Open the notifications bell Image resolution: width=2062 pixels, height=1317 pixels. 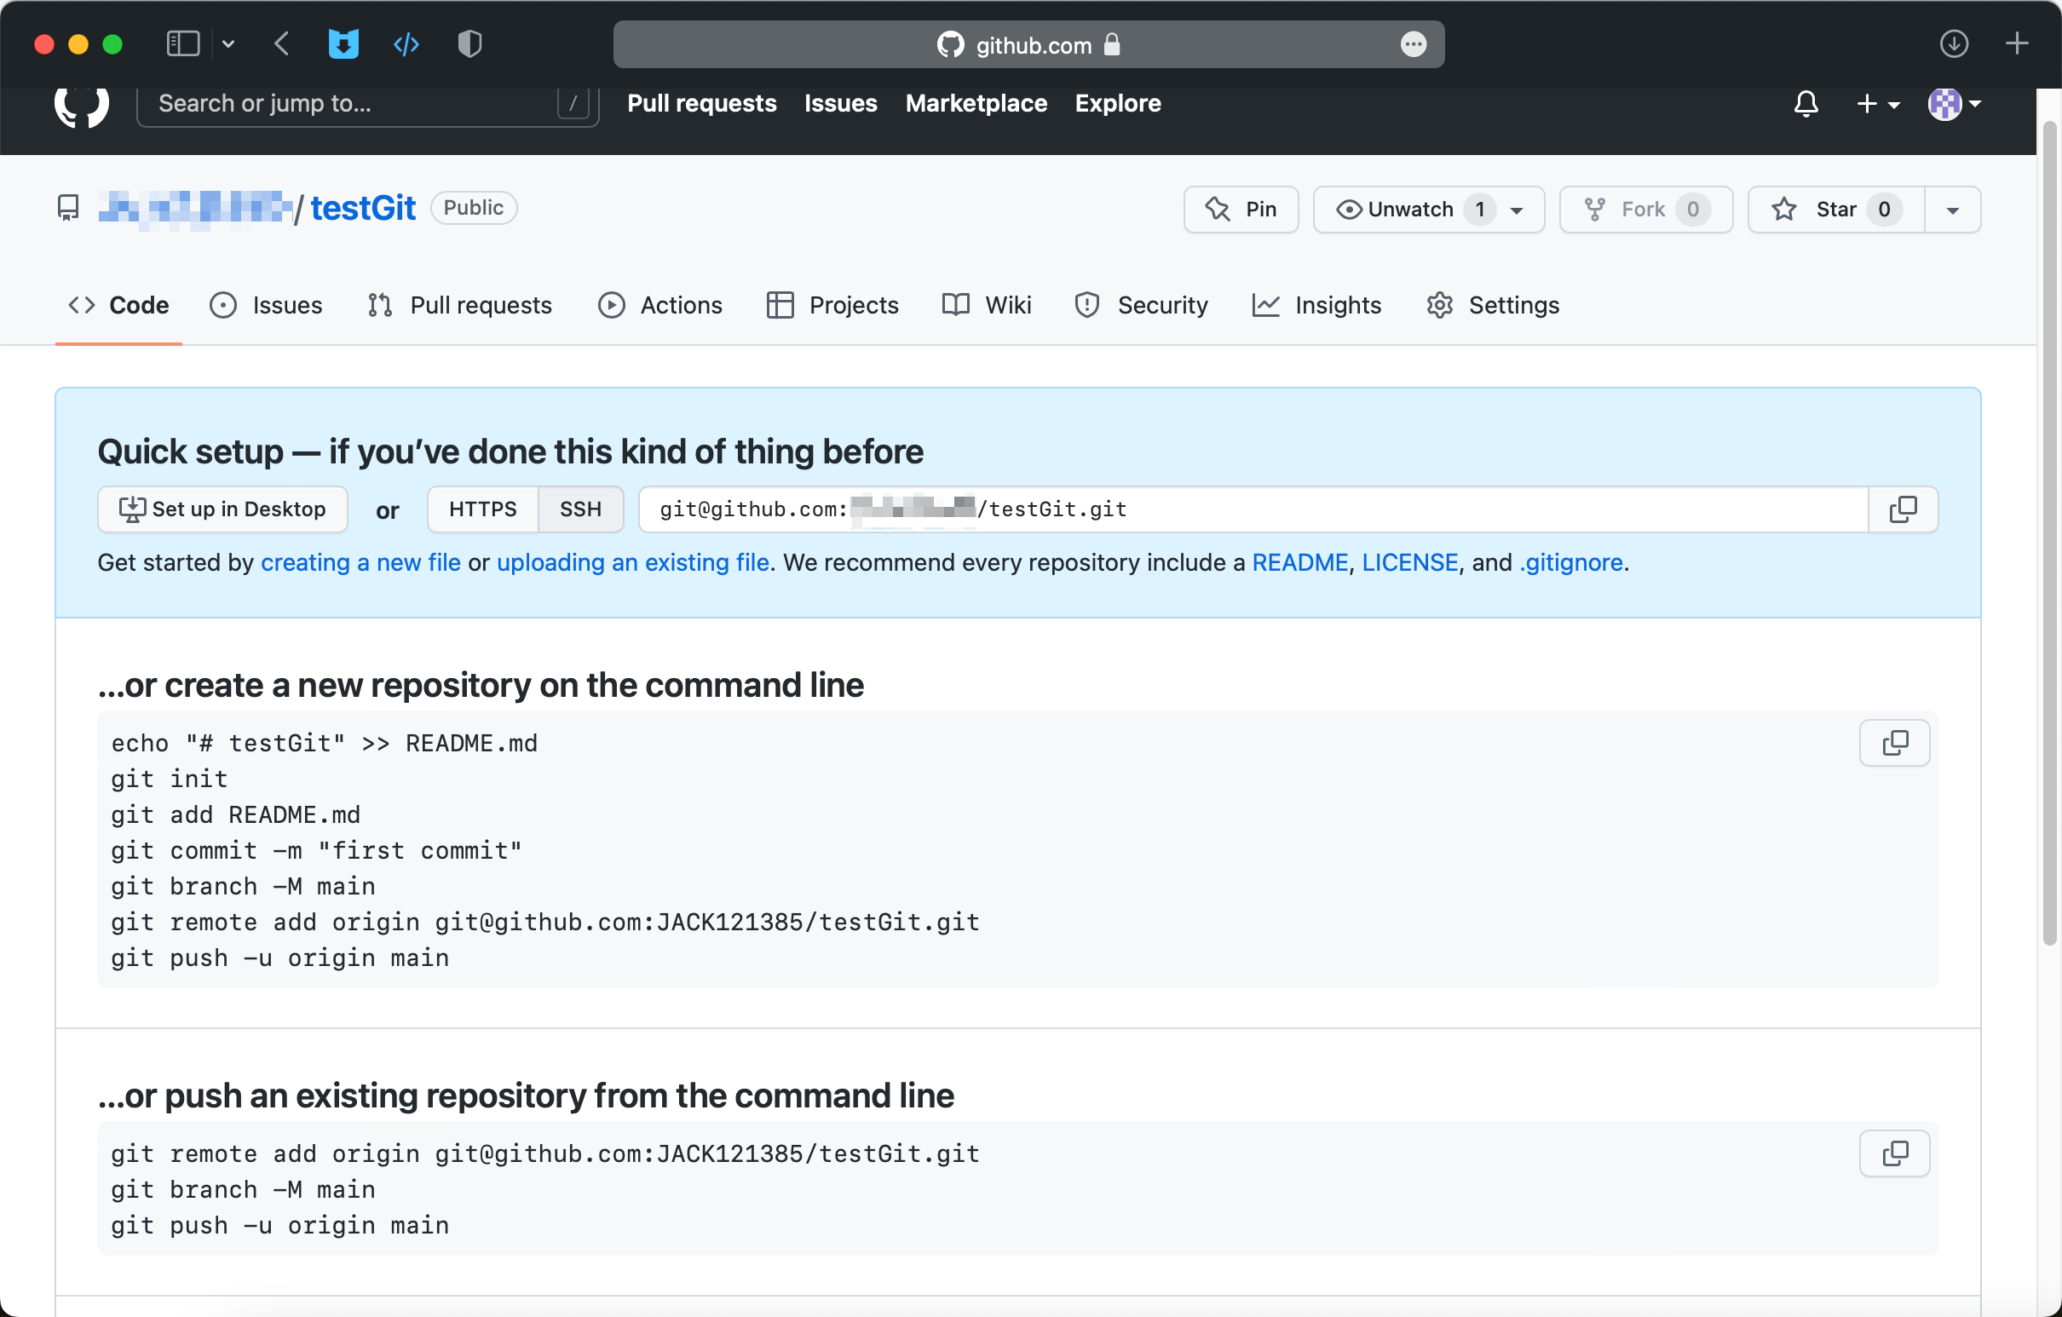coord(1806,104)
